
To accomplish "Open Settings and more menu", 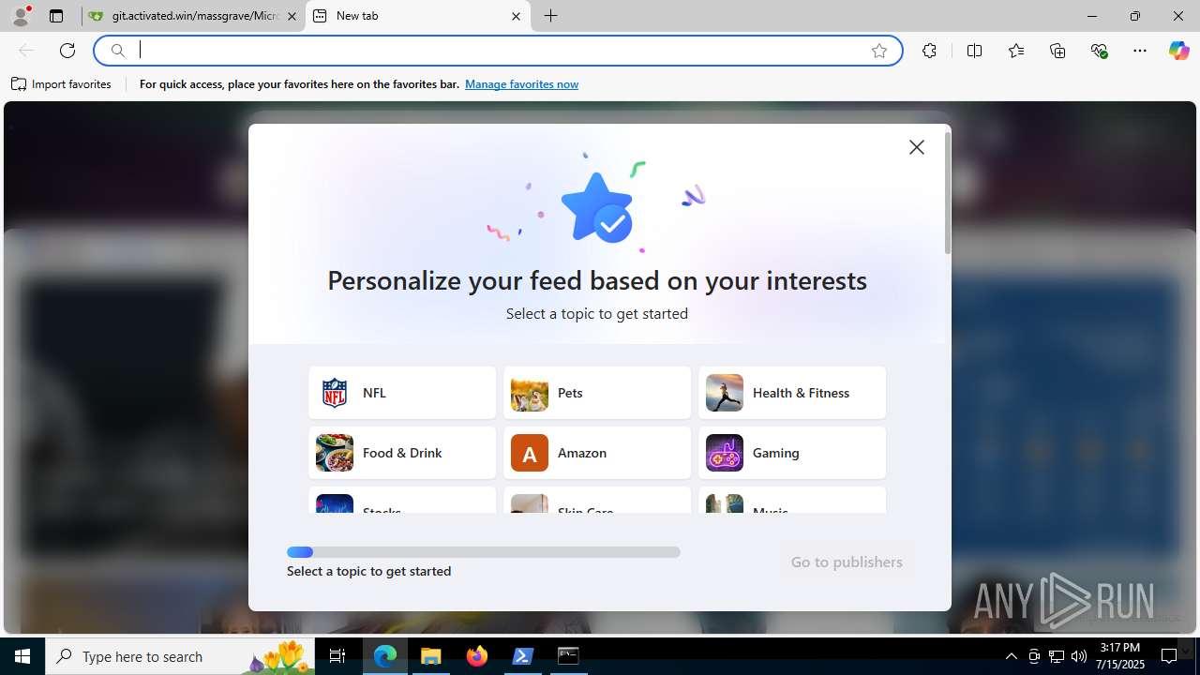I will click(x=1140, y=51).
